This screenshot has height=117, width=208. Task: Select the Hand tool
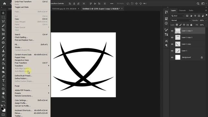(3, 93)
